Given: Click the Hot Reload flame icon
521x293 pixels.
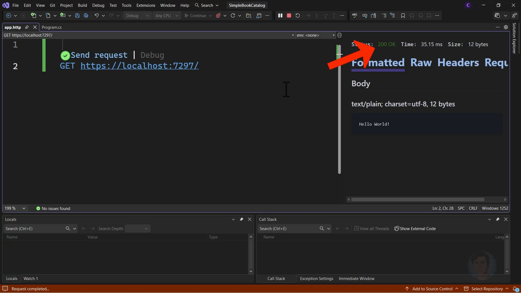Looking at the screenshot, I should 218,16.
